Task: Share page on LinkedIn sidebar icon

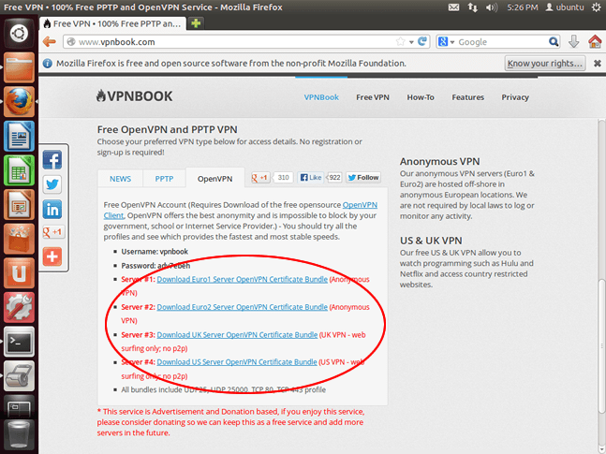Action: [x=52, y=210]
